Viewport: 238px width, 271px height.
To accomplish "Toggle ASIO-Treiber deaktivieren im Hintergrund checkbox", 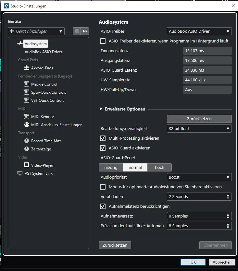I will (x=103, y=41).
